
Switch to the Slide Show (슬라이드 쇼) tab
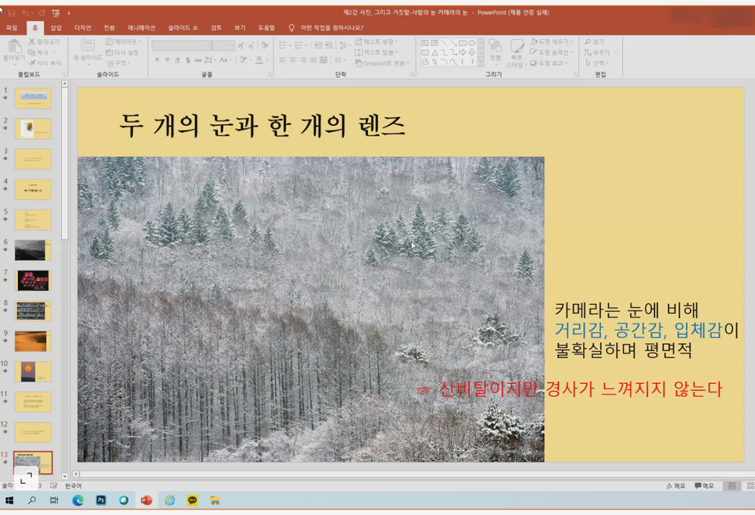(183, 28)
